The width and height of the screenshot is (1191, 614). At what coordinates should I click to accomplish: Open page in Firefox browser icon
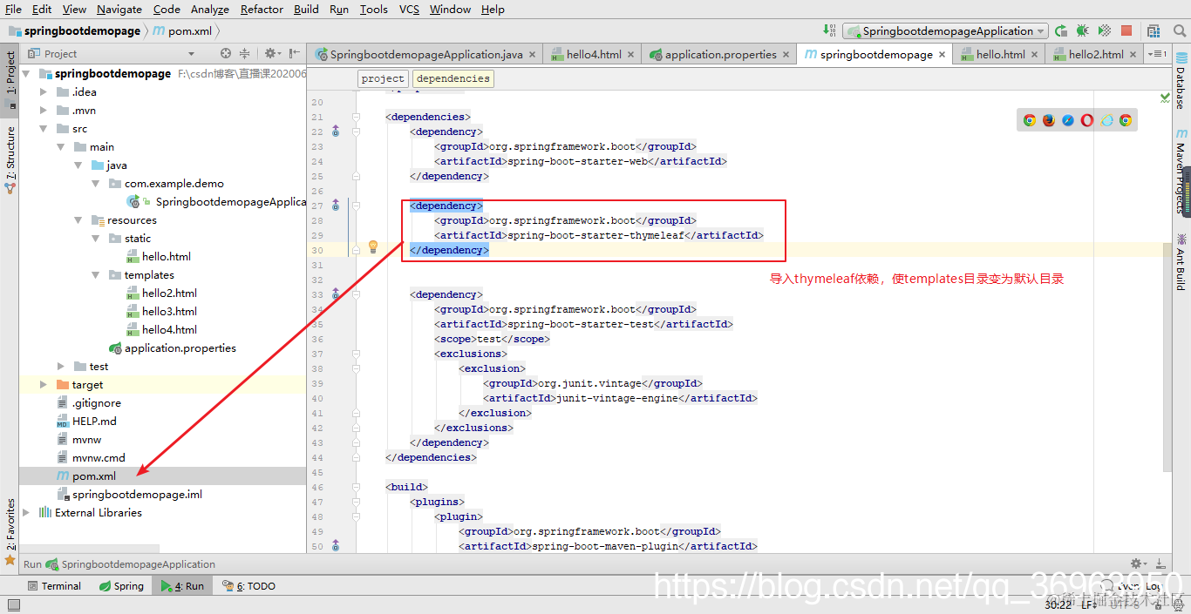(x=1049, y=120)
